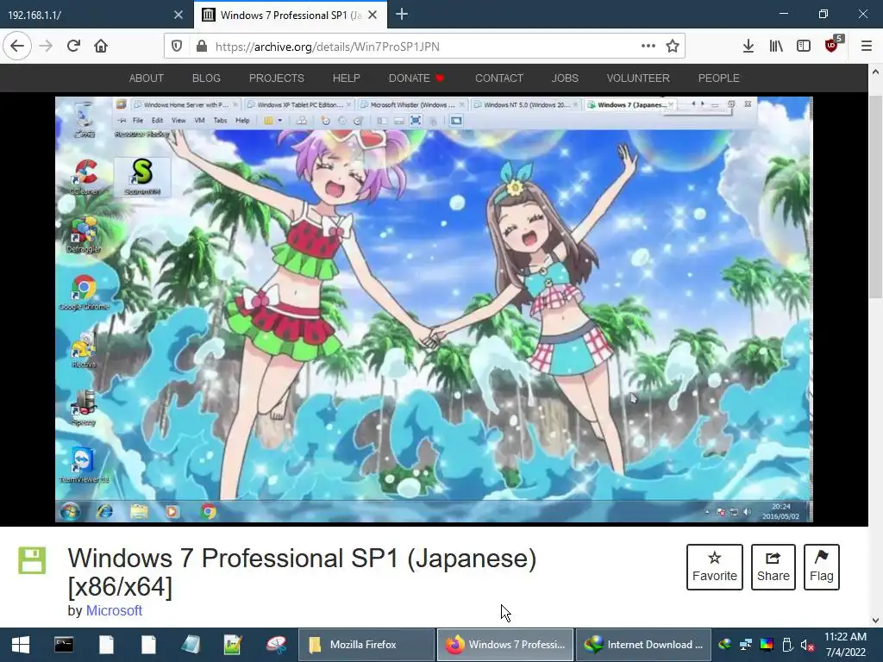Open the tilted notebook taskbar icon
This screenshot has width=883, height=662.
(191, 645)
